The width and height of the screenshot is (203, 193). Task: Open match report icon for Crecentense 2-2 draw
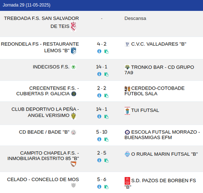click(x=106, y=96)
